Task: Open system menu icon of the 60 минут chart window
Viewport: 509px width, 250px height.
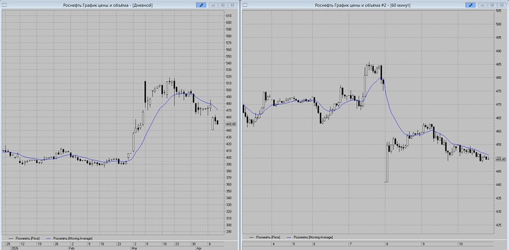Action: click(245, 5)
